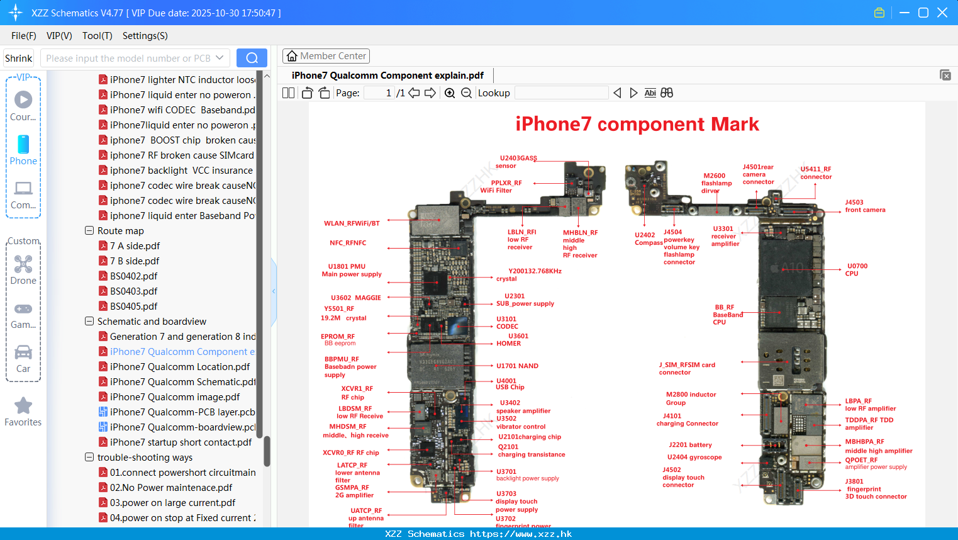This screenshot has height=540, width=958.
Task: Open Favorites star icon
Action: pyautogui.click(x=23, y=412)
